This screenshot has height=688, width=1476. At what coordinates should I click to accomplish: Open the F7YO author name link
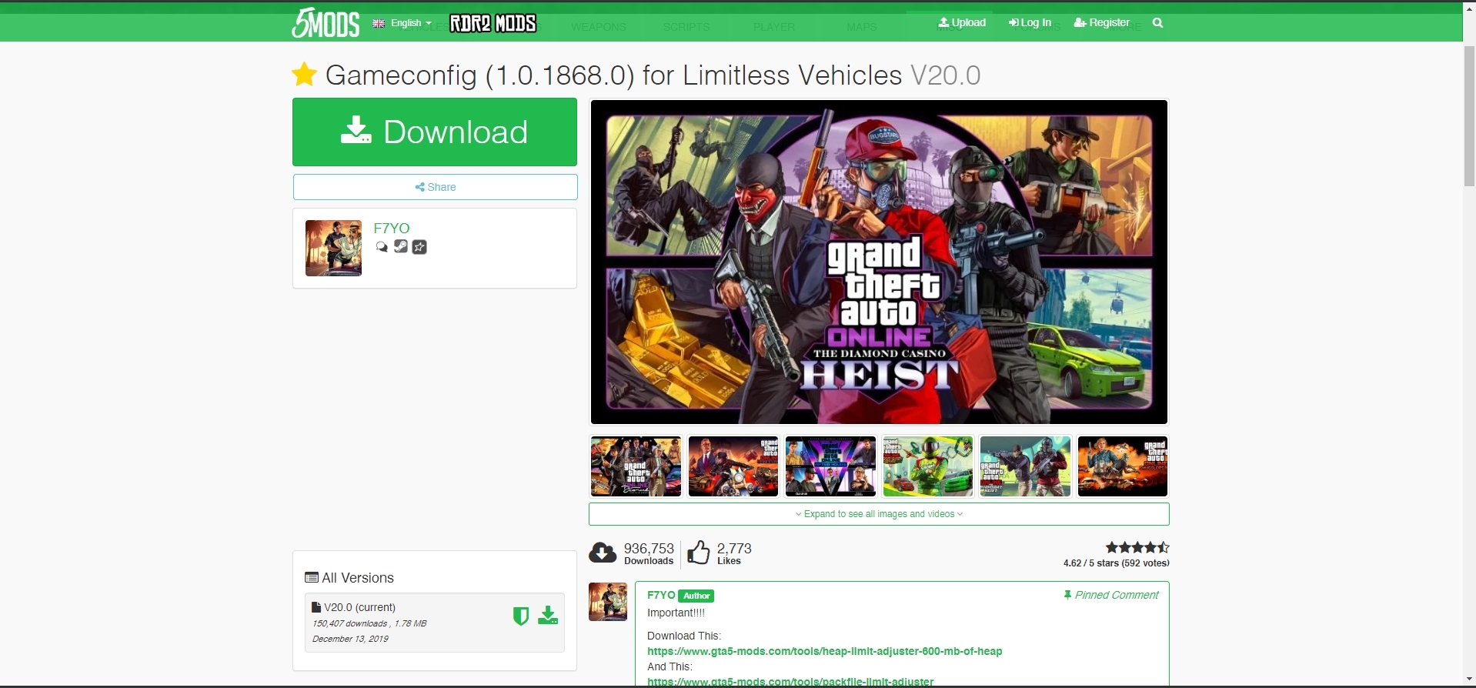coord(392,228)
